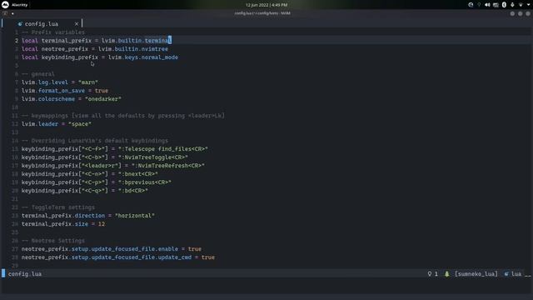This screenshot has width=533, height=300.
Task: Click the "onedarker" colorscheme string
Action: [x=103, y=99]
